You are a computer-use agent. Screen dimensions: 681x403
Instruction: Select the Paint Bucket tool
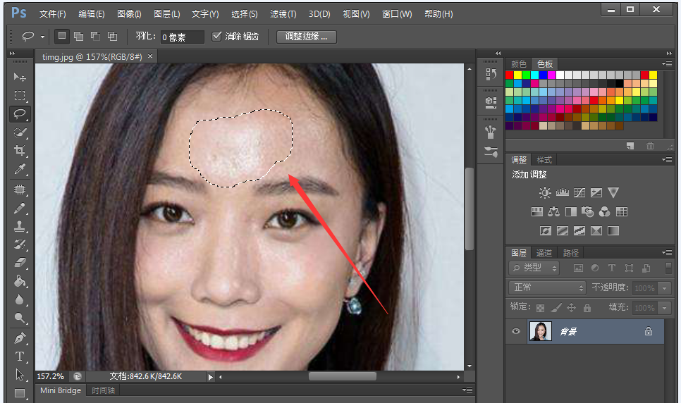pyautogui.click(x=20, y=281)
